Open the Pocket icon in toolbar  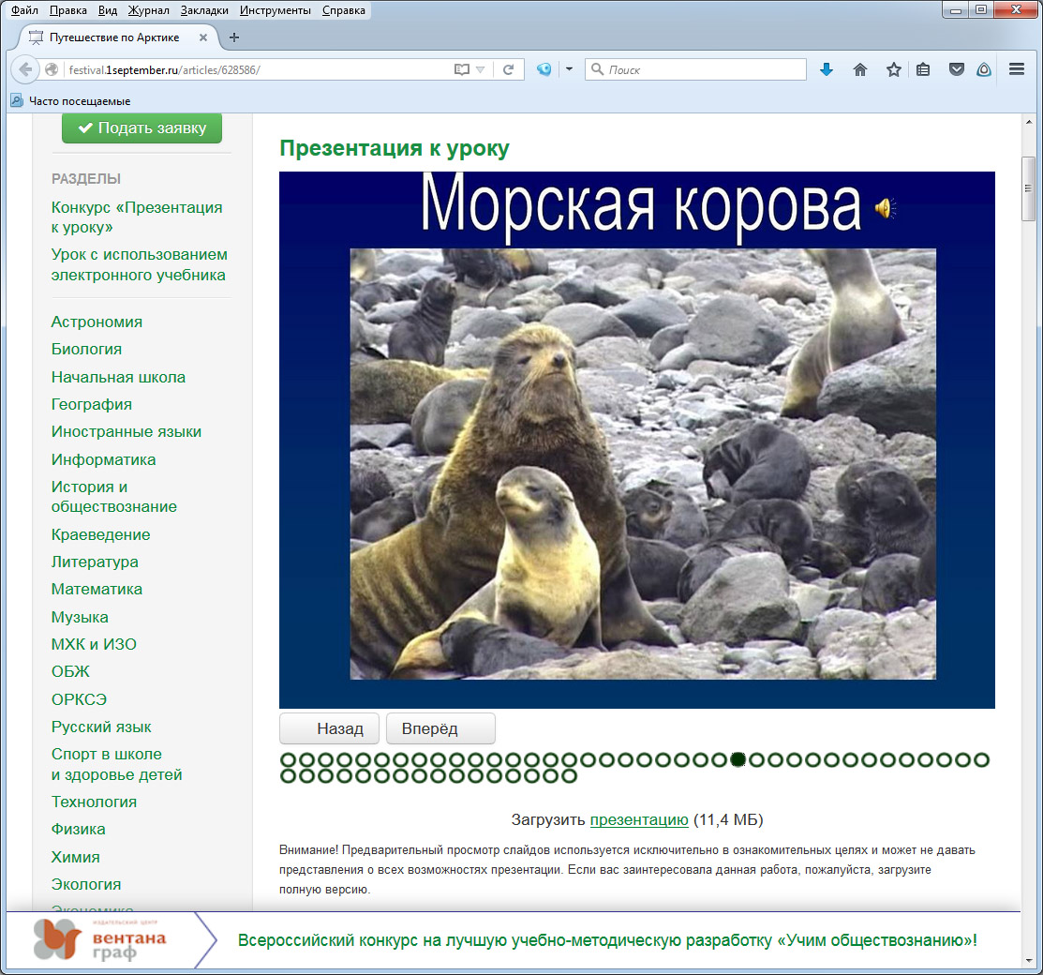[x=956, y=69]
